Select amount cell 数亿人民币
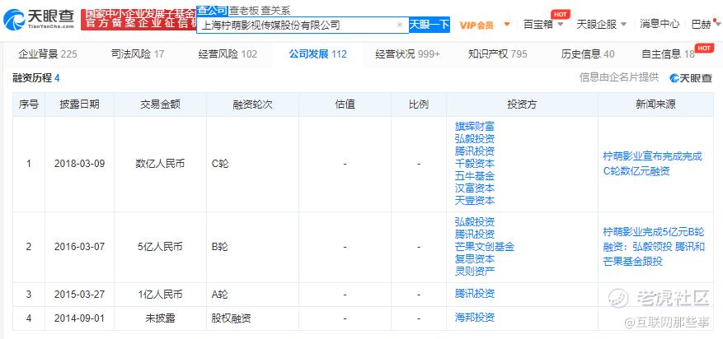This screenshot has width=723, height=339. pos(160,164)
